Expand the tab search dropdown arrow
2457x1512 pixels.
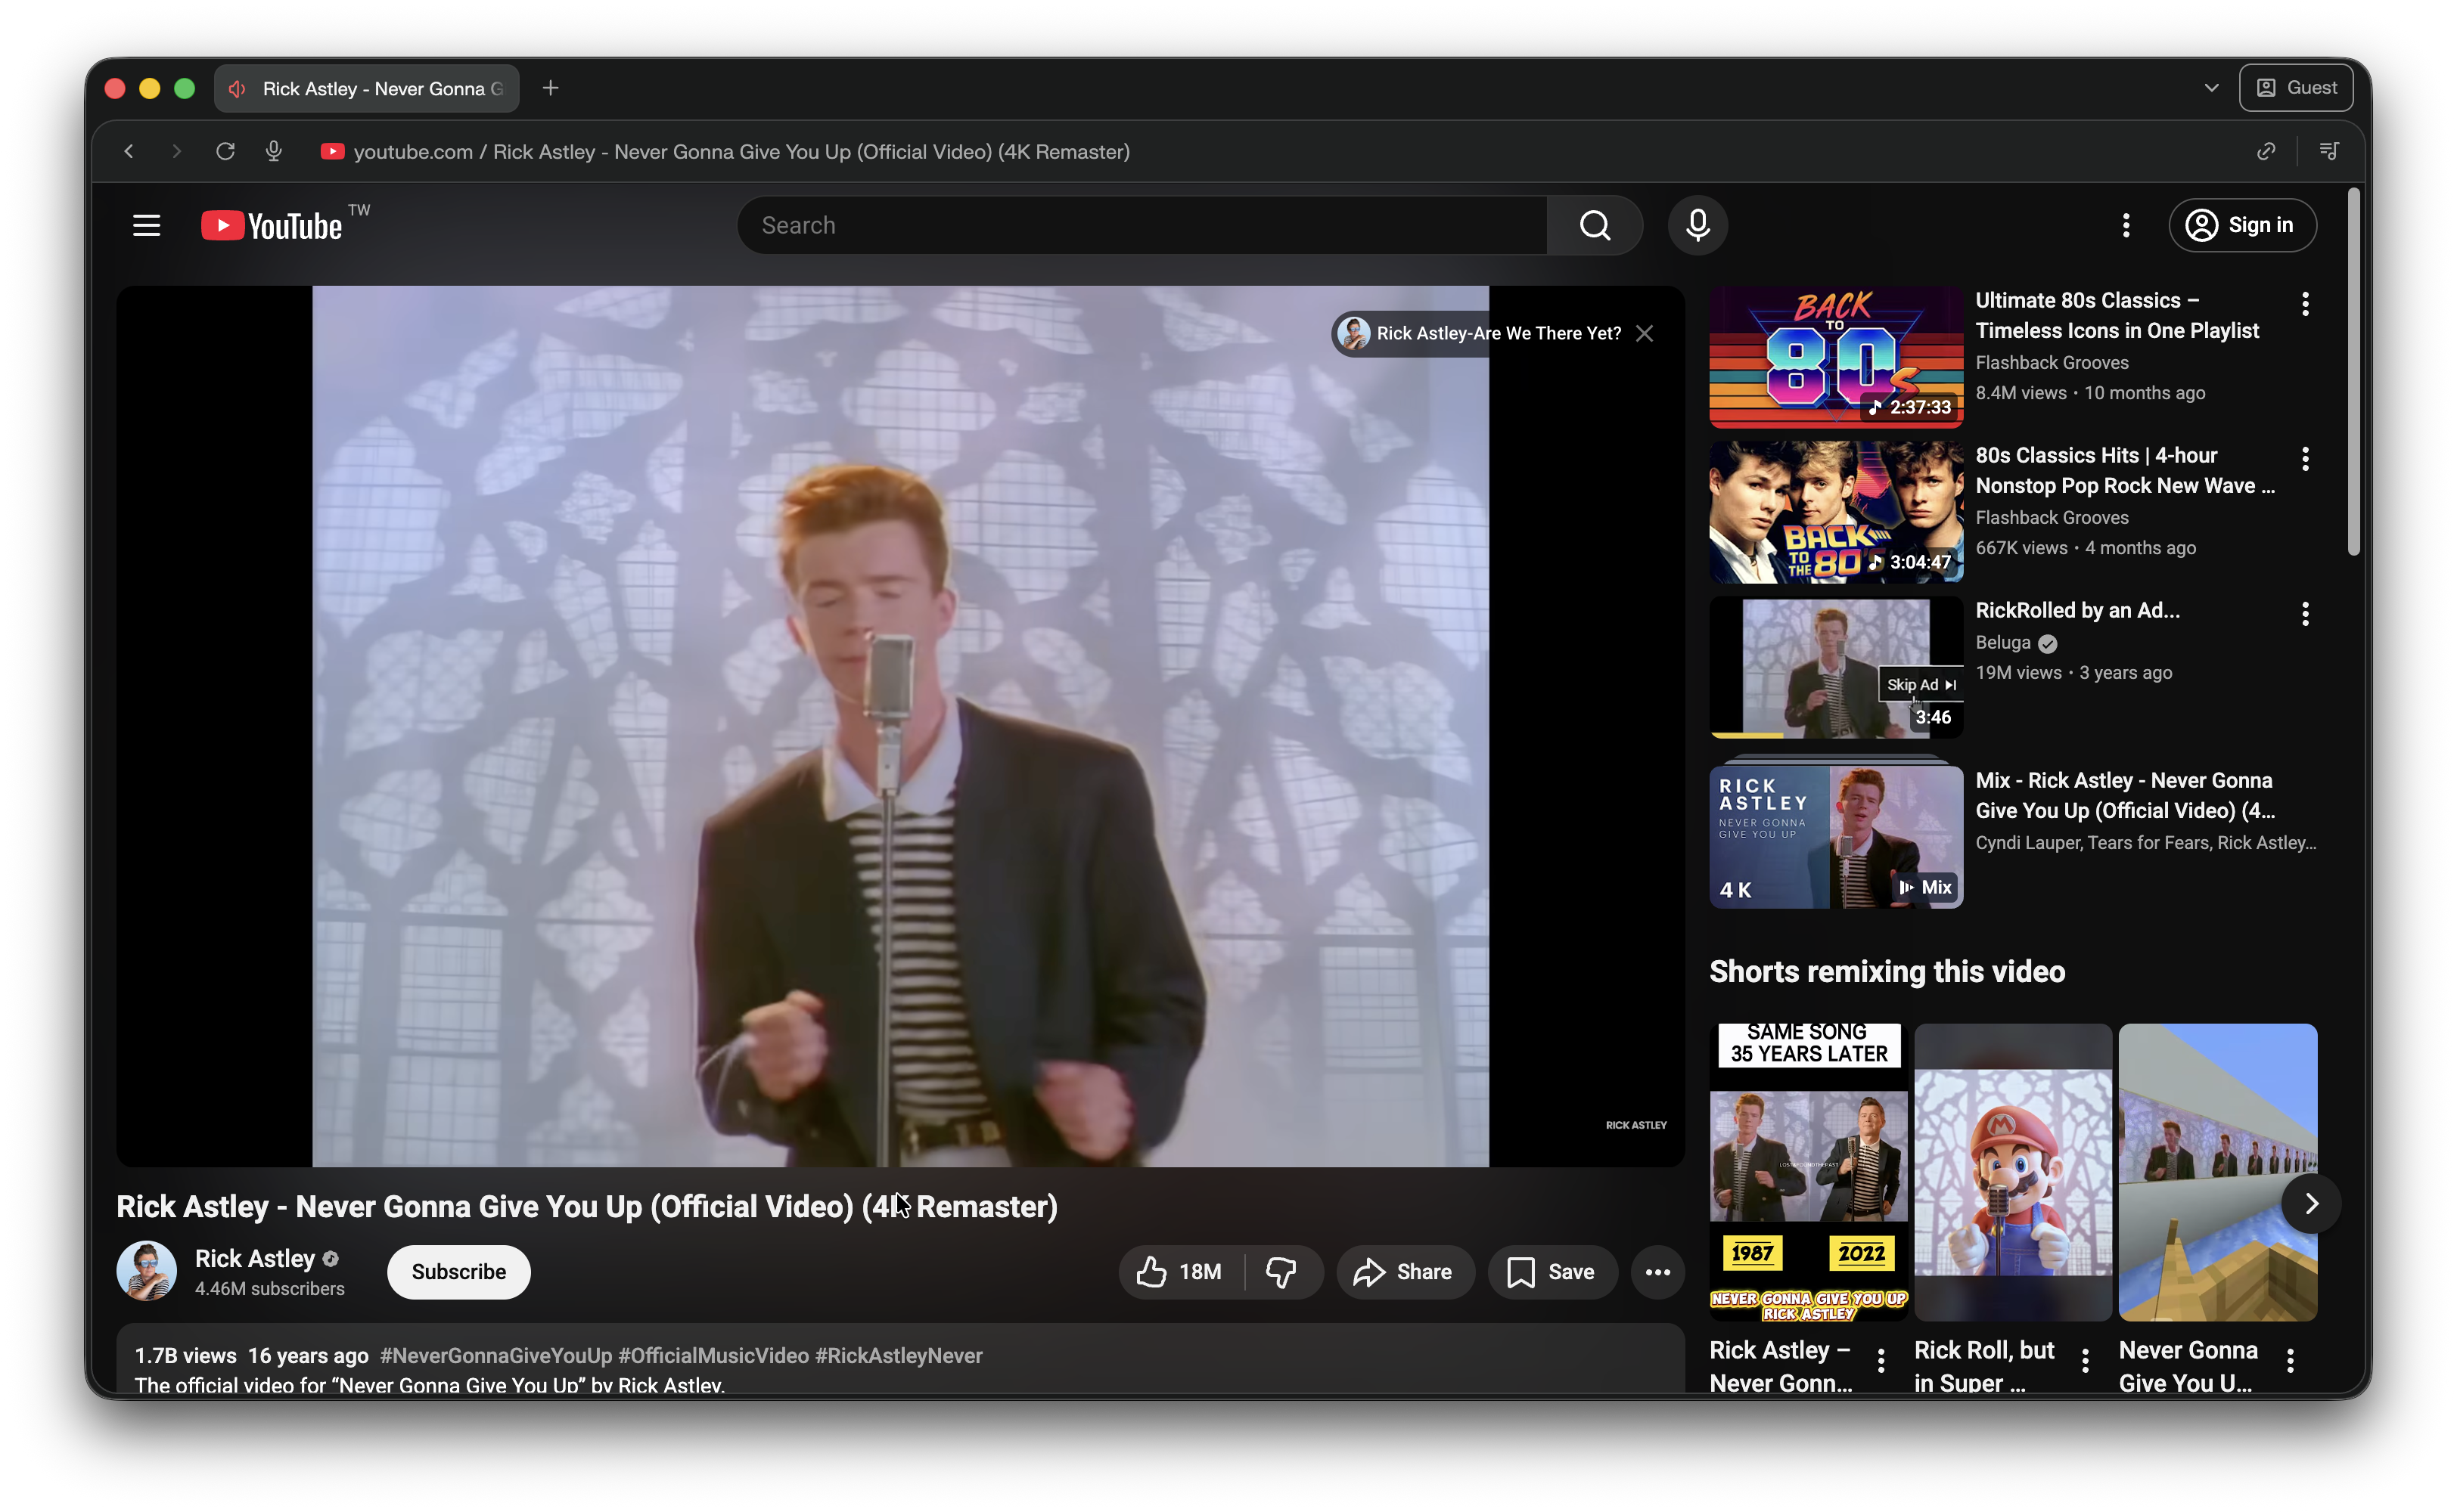tap(2211, 88)
